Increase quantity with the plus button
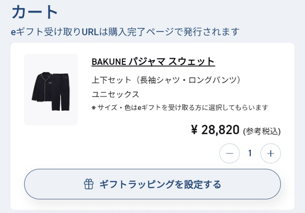 coord(271,153)
